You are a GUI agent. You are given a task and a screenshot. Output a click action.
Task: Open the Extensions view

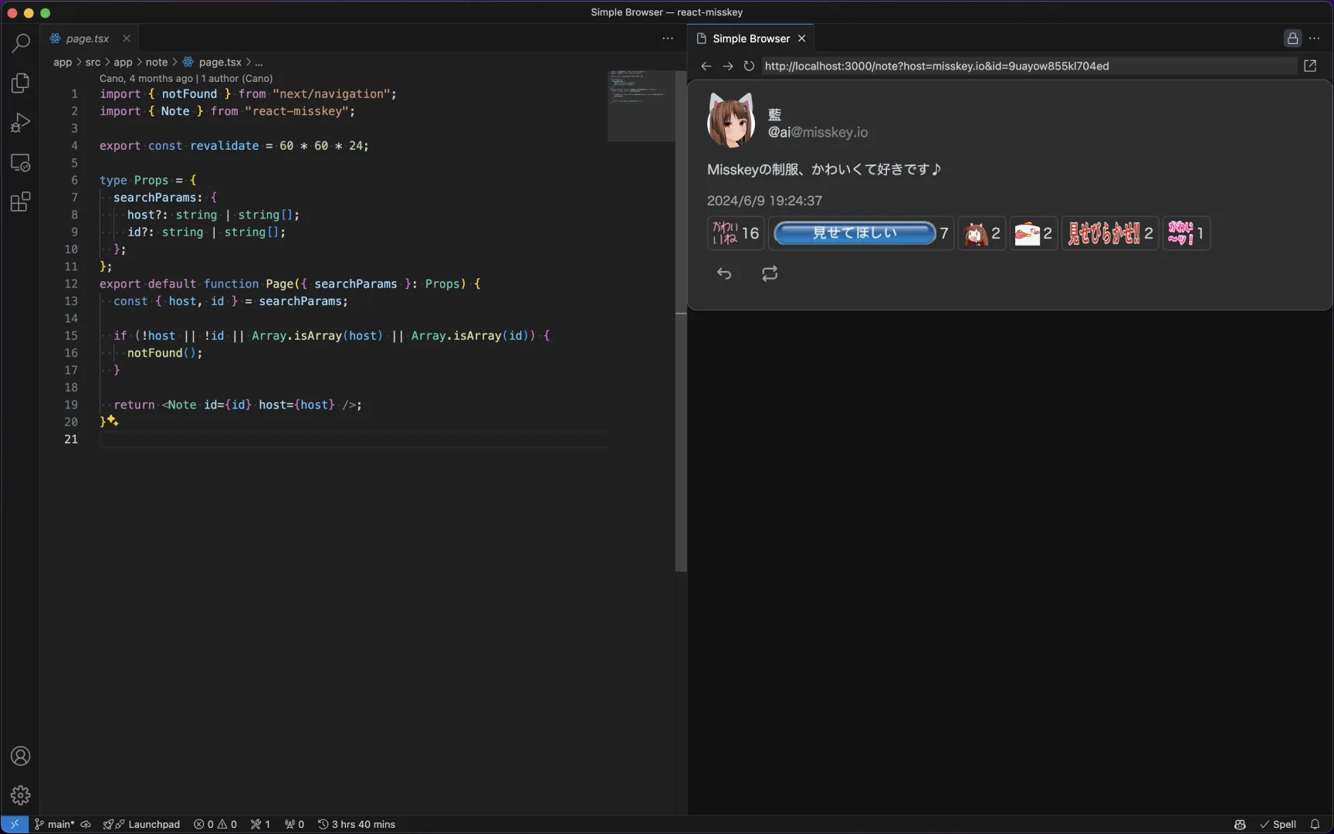pyautogui.click(x=21, y=202)
